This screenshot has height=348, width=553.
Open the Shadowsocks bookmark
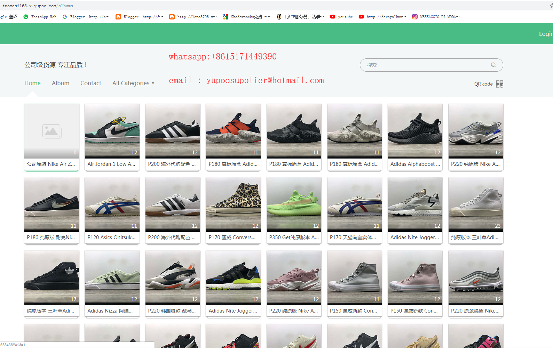click(x=246, y=17)
